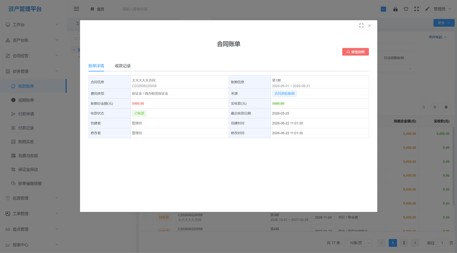Open the blue 更多 dropdown button
This screenshot has height=253, width=457.
tap(444, 23)
